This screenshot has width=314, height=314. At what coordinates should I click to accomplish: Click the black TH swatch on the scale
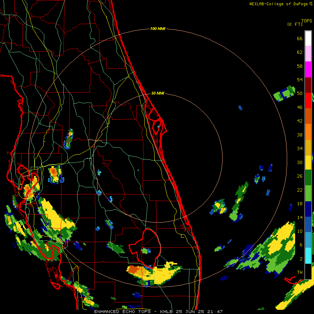(x=308, y=271)
